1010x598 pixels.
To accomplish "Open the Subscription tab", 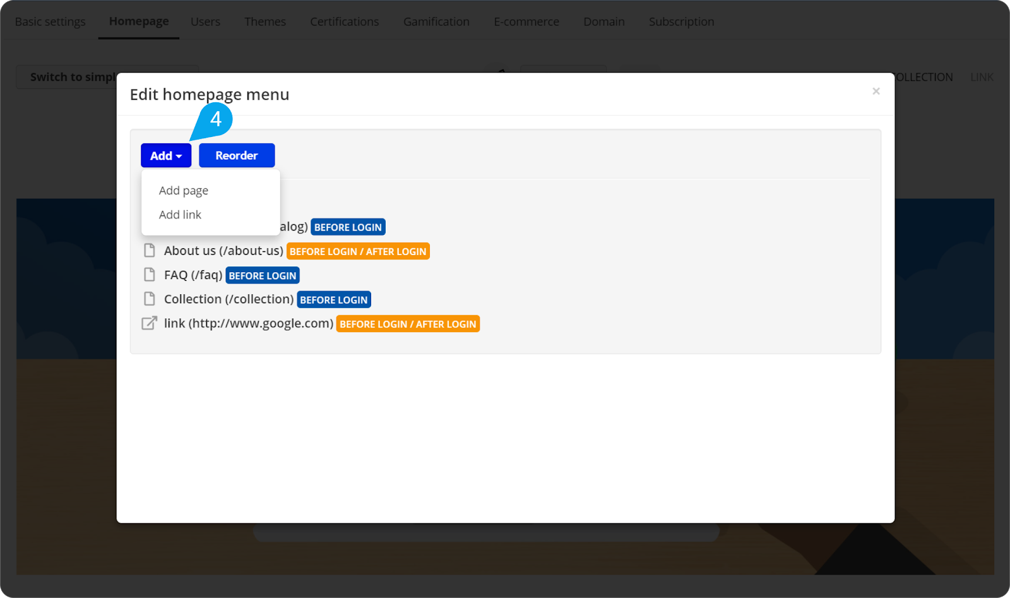I will pyautogui.click(x=681, y=21).
